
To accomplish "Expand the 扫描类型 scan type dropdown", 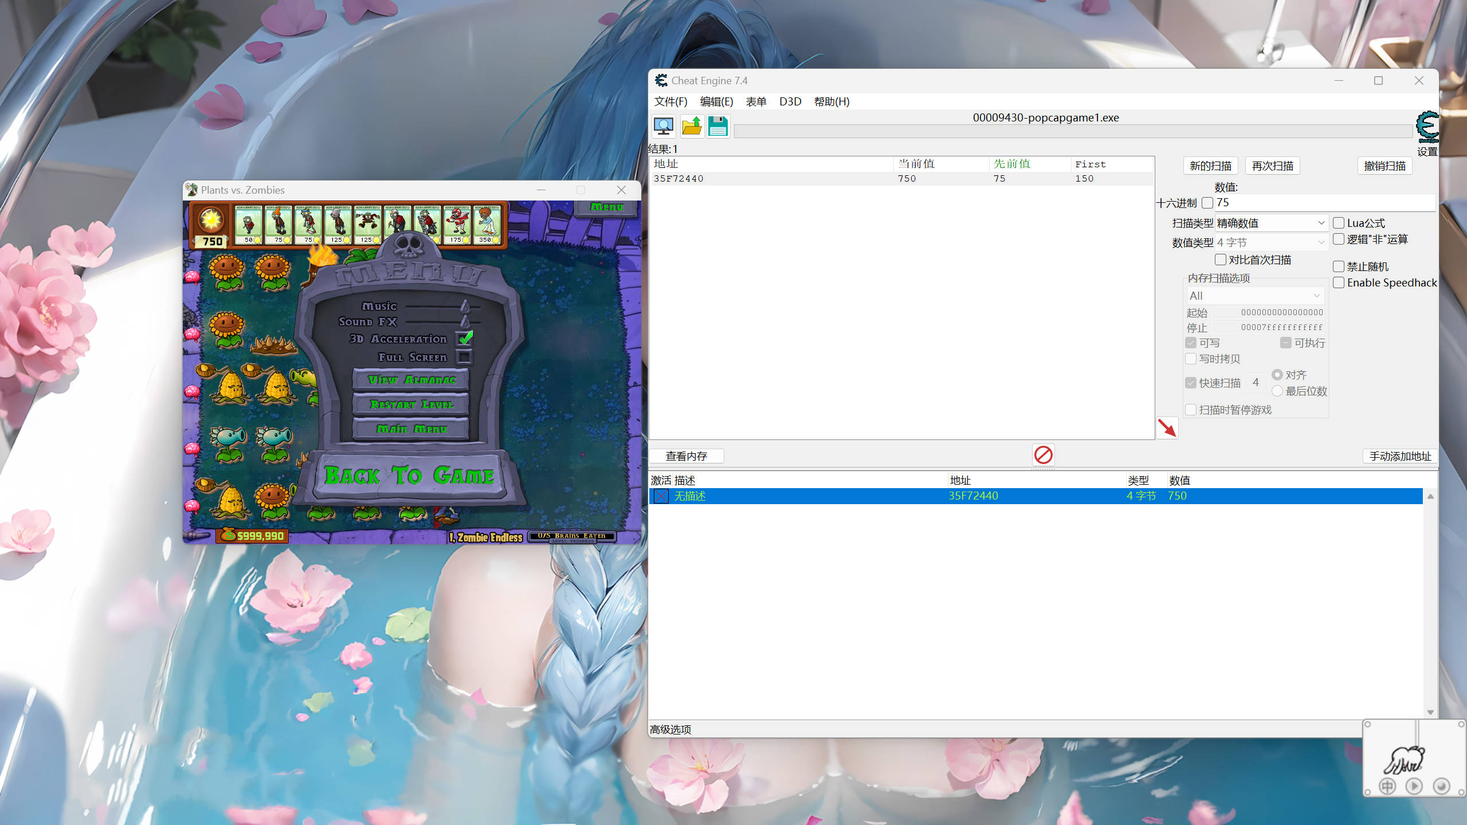I will tap(1270, 223).
